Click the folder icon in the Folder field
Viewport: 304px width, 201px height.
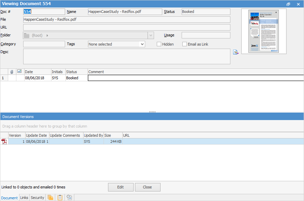point(27,35)
